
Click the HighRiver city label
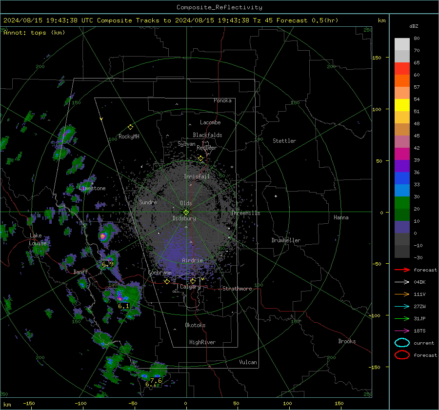(x=202, y=343)
